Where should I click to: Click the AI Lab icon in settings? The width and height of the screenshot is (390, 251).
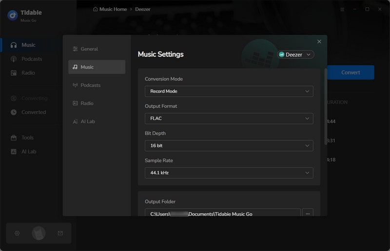click(75, 122)
